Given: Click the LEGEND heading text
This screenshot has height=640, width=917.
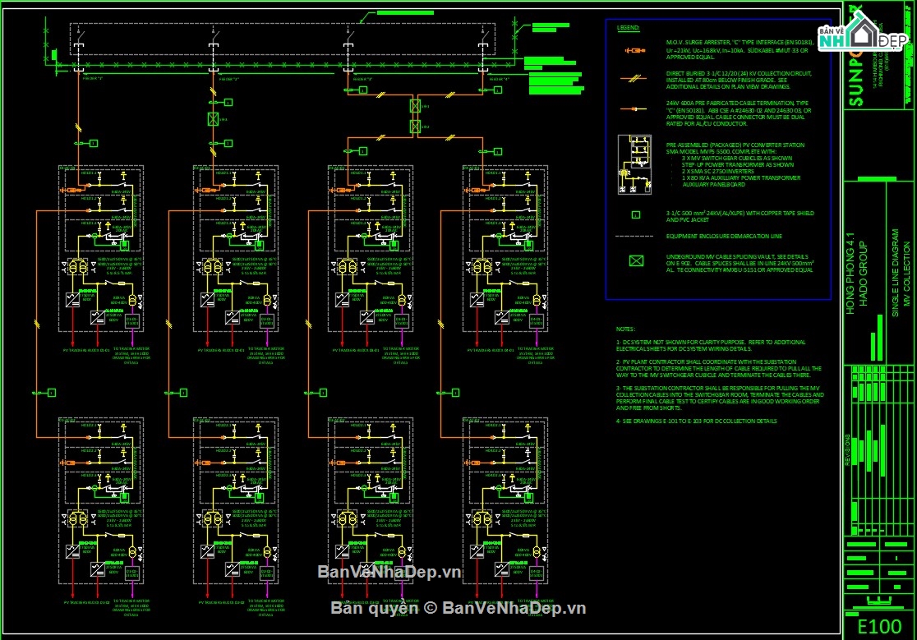Looking at the screenshot, I should [628, 28].
